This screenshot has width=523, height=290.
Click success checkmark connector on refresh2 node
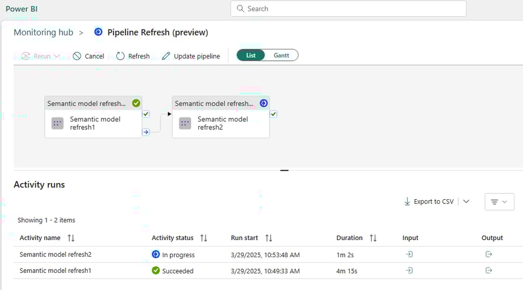273,114
